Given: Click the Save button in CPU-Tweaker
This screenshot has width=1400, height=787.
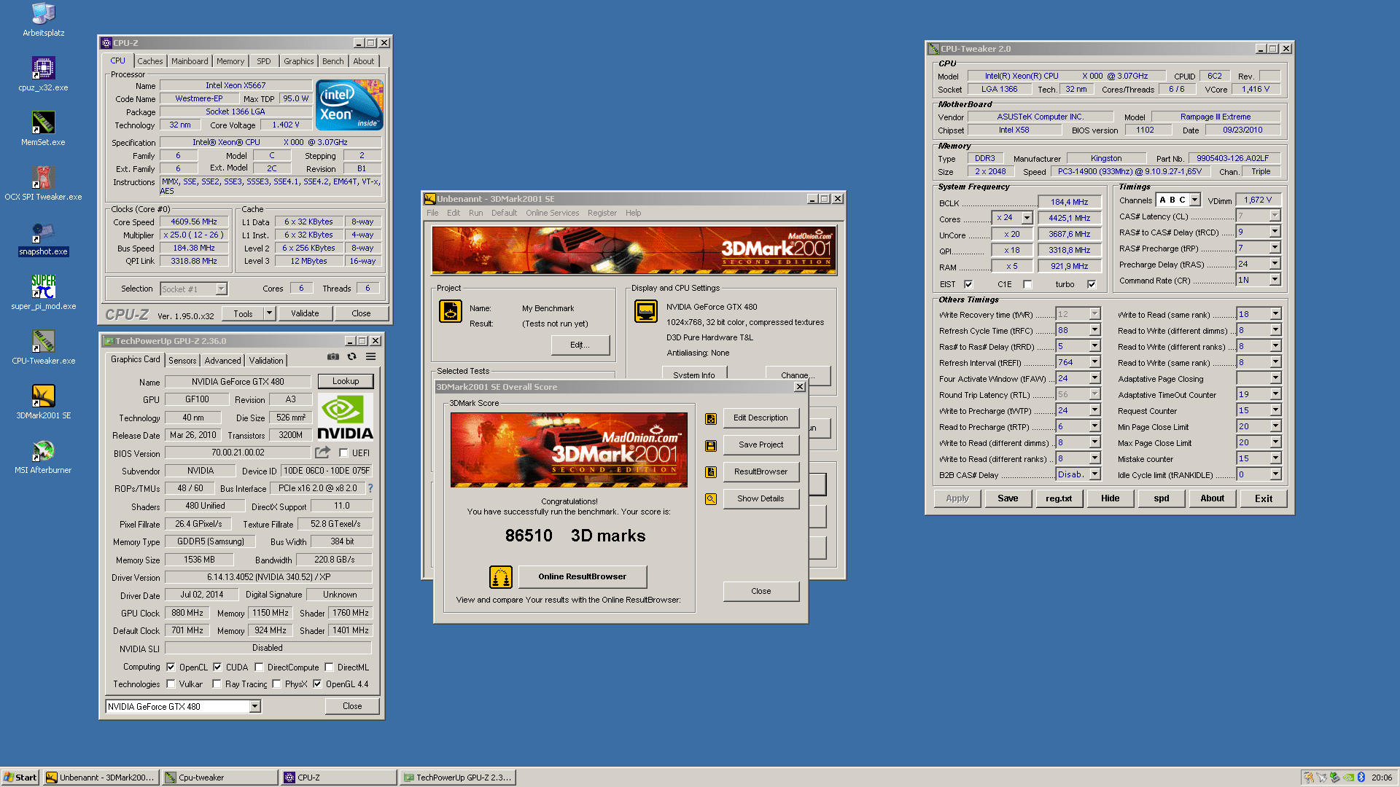Looking at the screenshot, I should point(1008,498).
